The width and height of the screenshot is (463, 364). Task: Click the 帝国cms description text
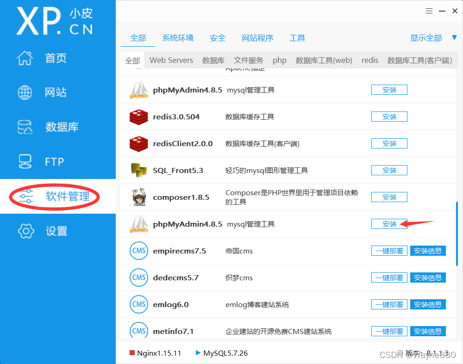(x=239, y=251)
